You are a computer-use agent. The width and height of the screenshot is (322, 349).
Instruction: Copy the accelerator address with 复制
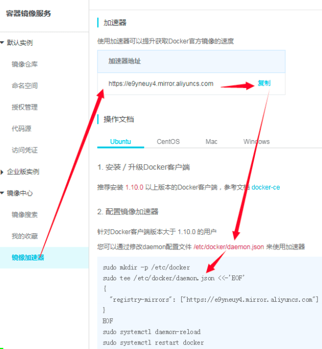pos(264,83)
